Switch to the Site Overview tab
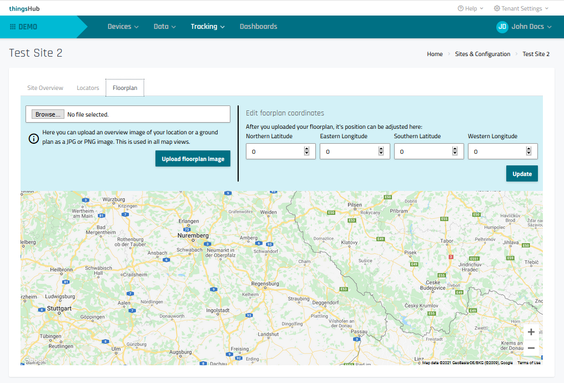The image size is (564, 383). coord(45,88)
